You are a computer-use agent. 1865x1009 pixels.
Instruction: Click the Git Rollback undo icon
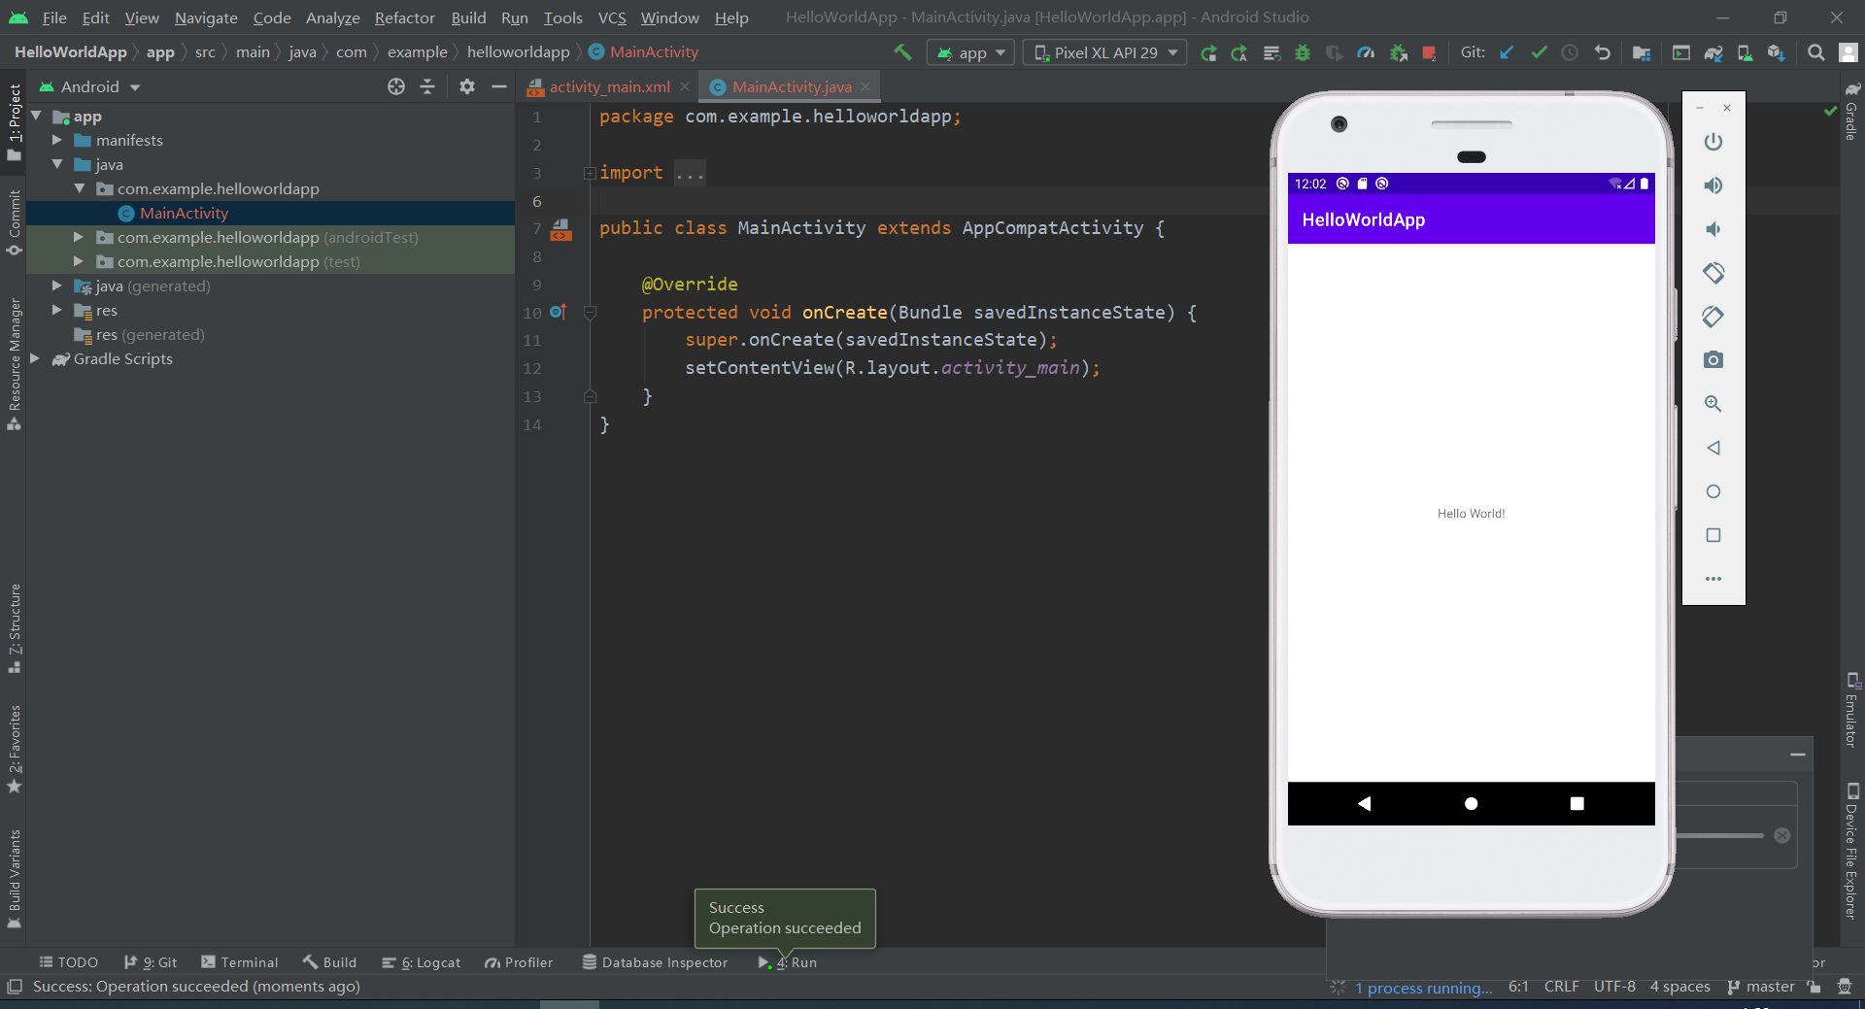[x=1603, y=52]
